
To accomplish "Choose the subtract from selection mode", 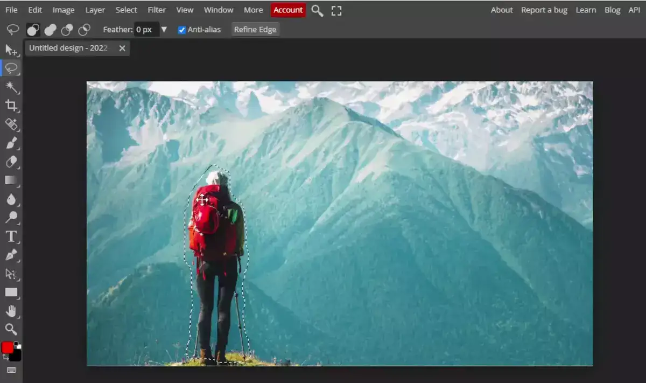I will (67, 30).
